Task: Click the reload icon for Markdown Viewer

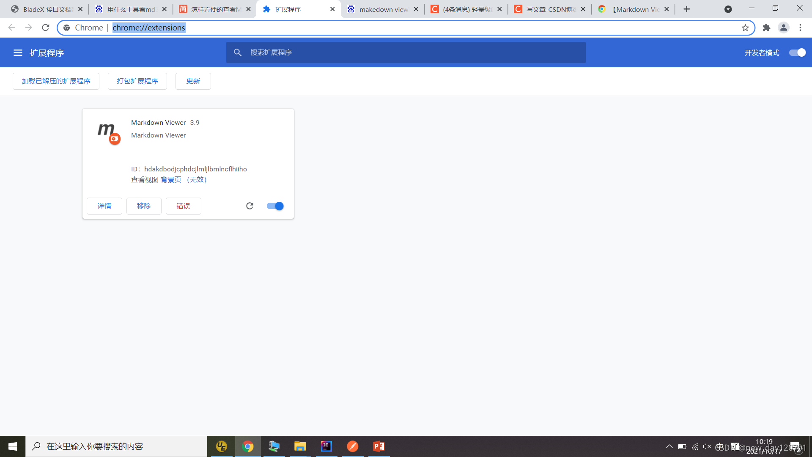Action: (250, 206)
